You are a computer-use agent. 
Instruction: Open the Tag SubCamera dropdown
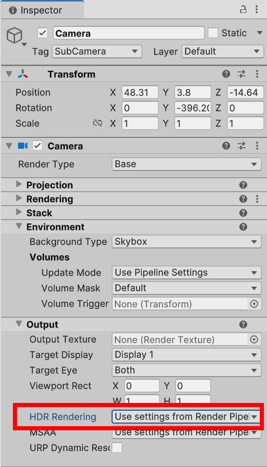(x=97, y=51)
